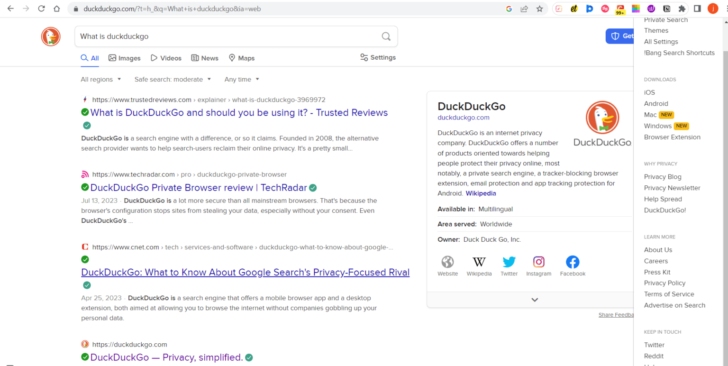Click the Wikipedia icon in the knowledge panel
Viewport: 728px width, 366px height.
[x=479, y=262]
